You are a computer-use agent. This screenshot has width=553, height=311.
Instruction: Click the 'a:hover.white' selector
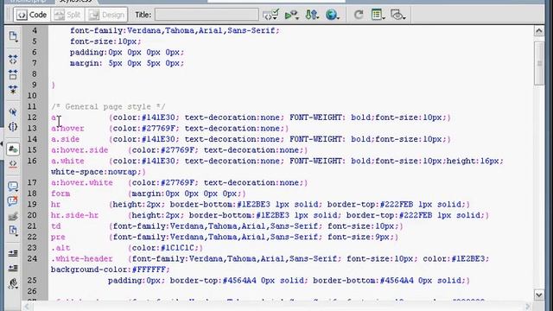point(82,182)
